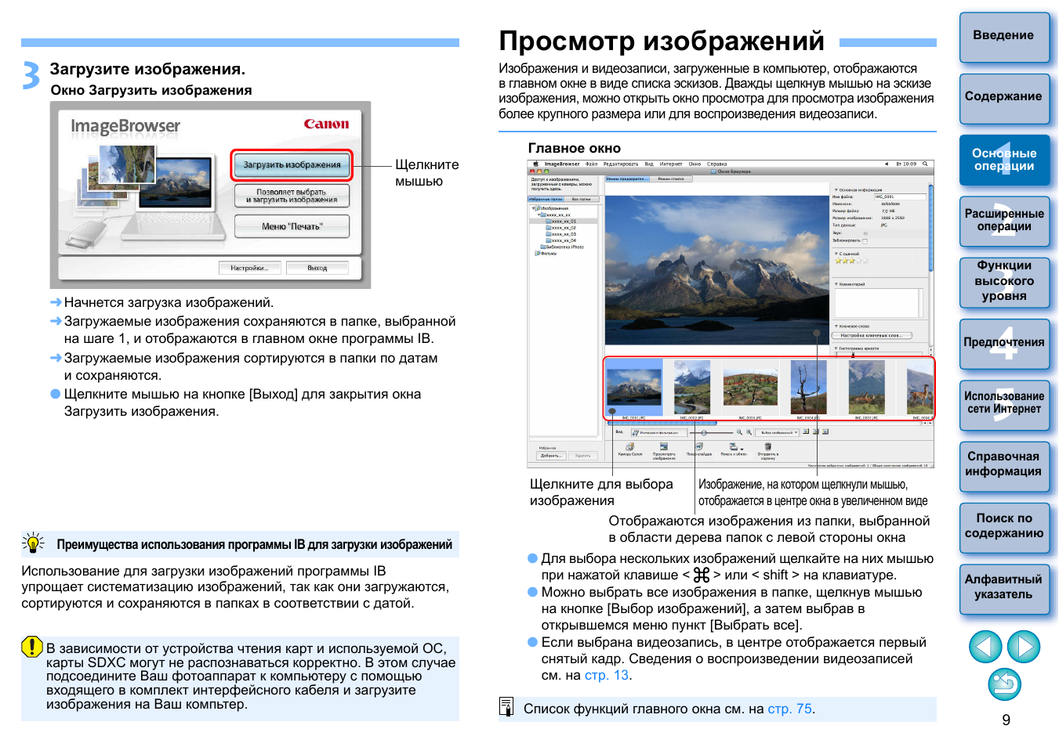Switch to the Все папки tab

[x=582, y=199]
